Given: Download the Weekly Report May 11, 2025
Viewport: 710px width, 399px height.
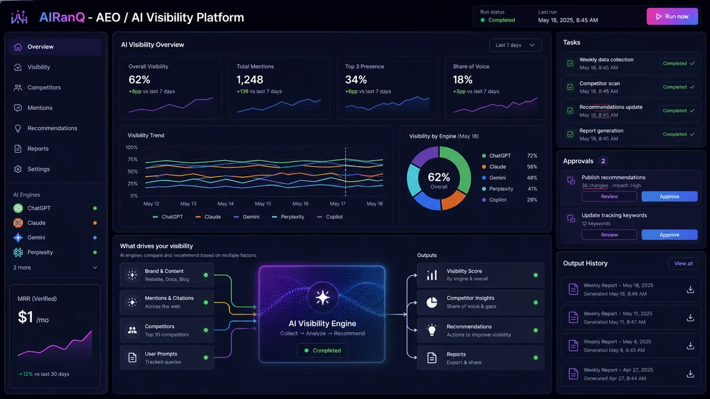Looking at the screenshot, I should [x=690, y=317].
